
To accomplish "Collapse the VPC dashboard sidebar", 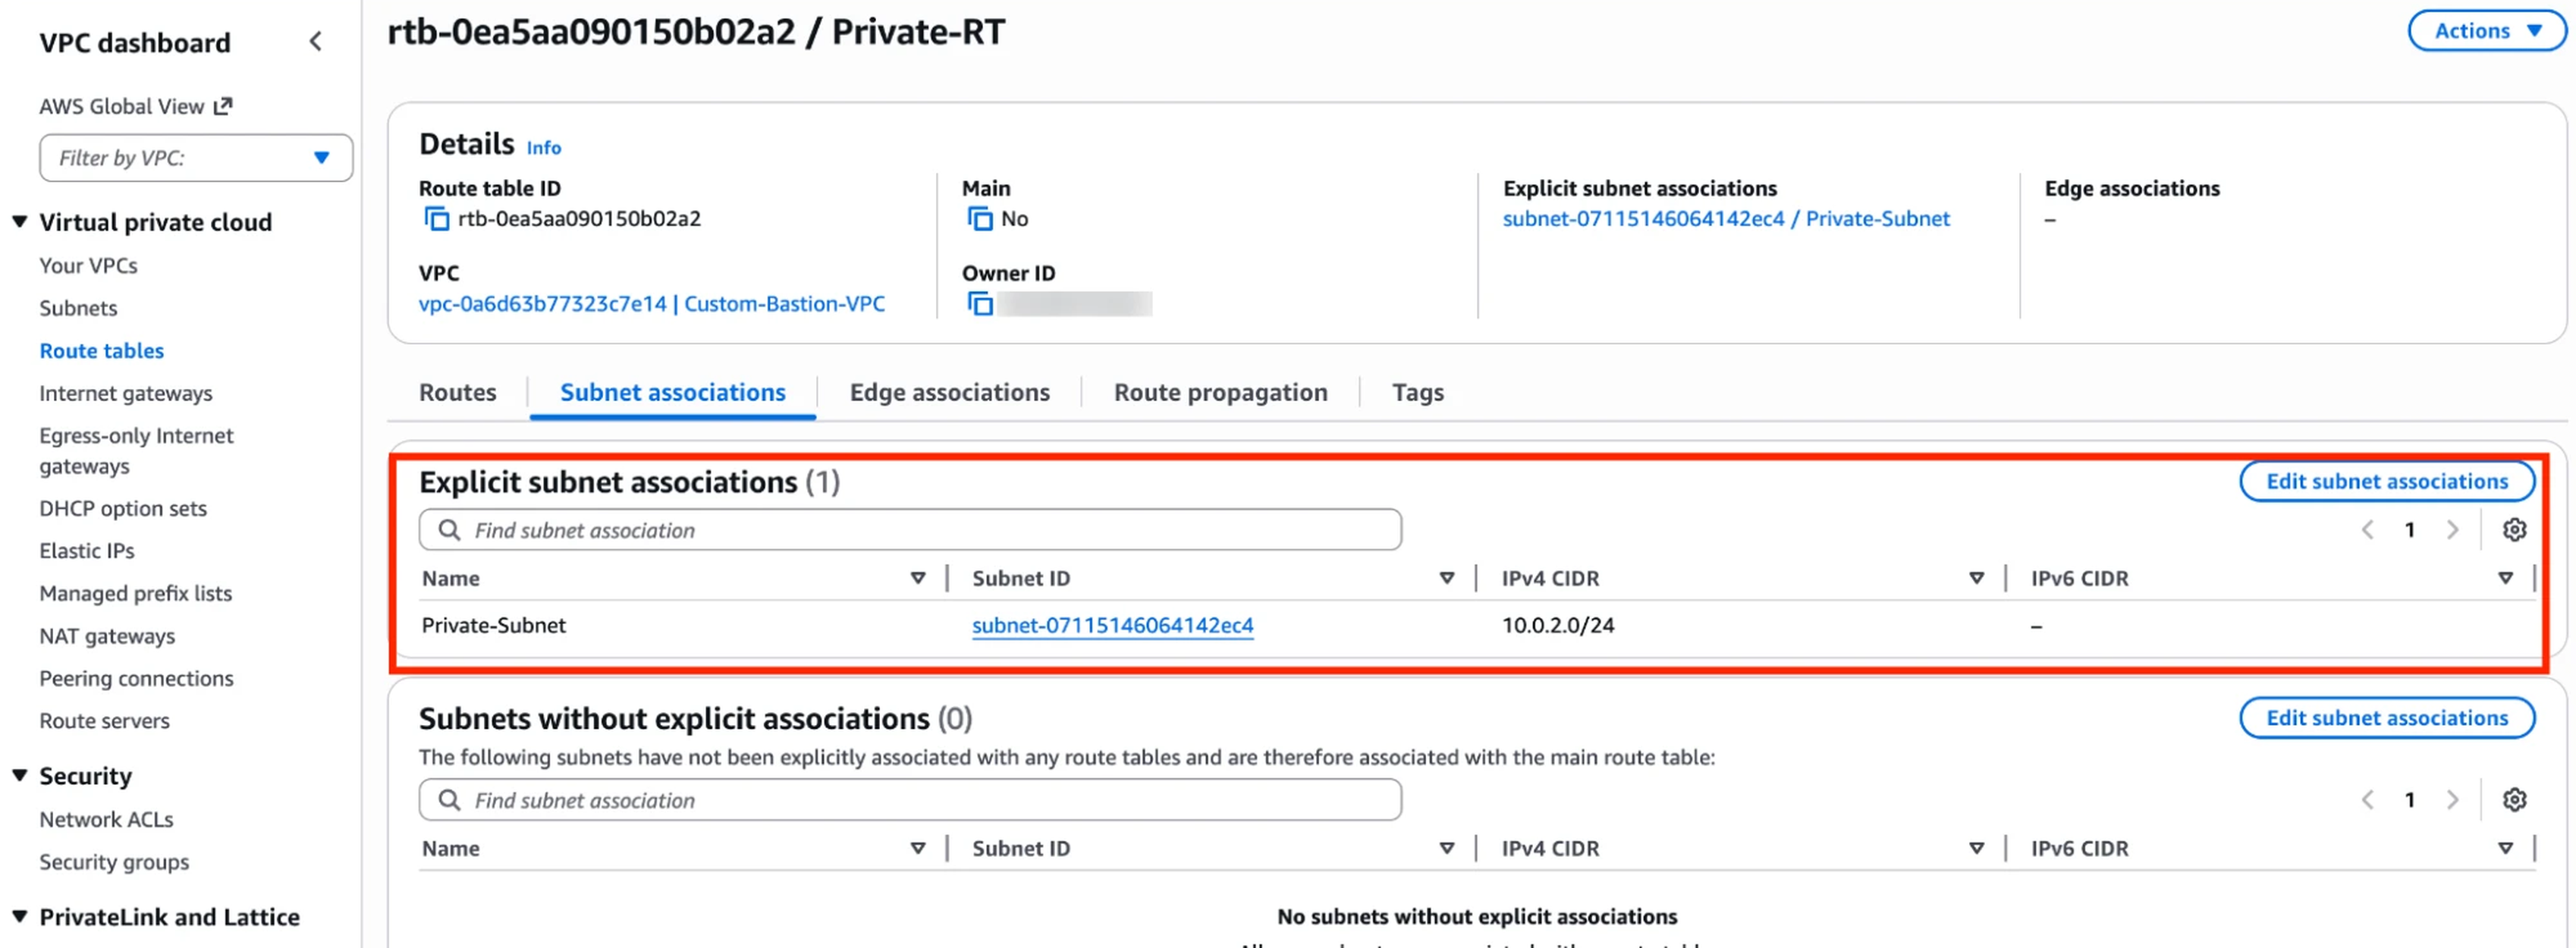I will (316, 42).
